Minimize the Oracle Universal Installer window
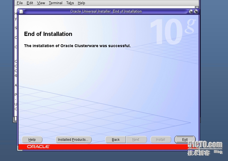This screenshot has height=161, width=228. 191,12
